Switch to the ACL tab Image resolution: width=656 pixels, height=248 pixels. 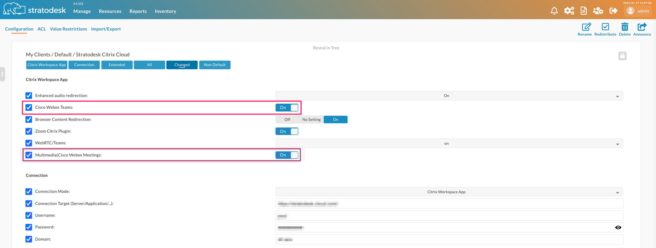(x=42, y=29)
